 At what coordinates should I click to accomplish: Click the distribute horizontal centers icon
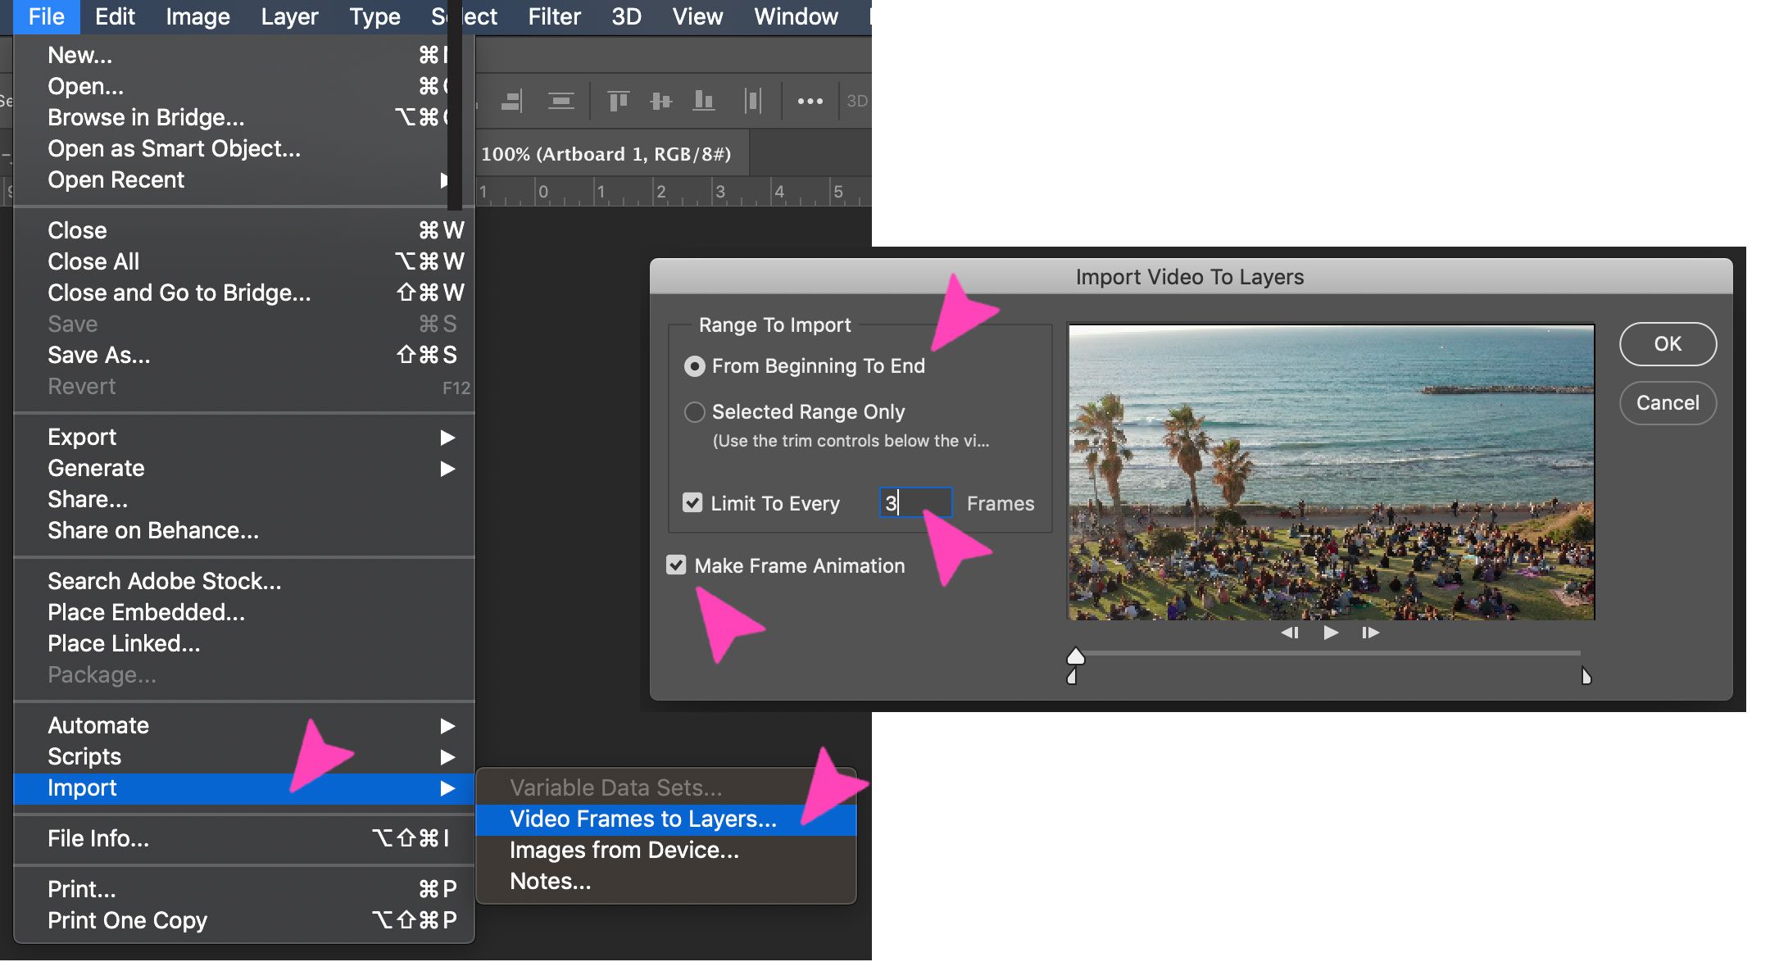tap(753, 100)
